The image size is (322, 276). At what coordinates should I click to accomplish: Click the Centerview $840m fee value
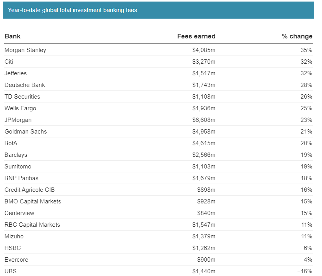tap(206, 213)
